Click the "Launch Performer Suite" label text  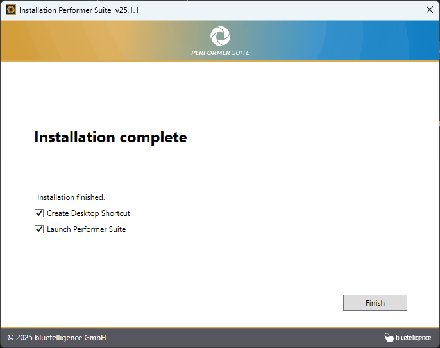pos(86,229)
